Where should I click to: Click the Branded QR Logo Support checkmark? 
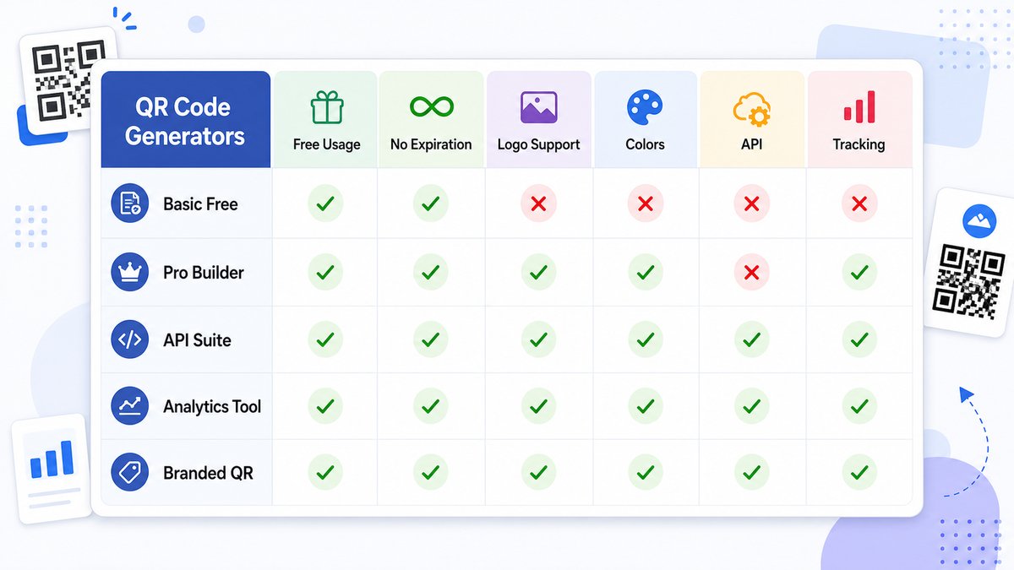pos(538,472)
